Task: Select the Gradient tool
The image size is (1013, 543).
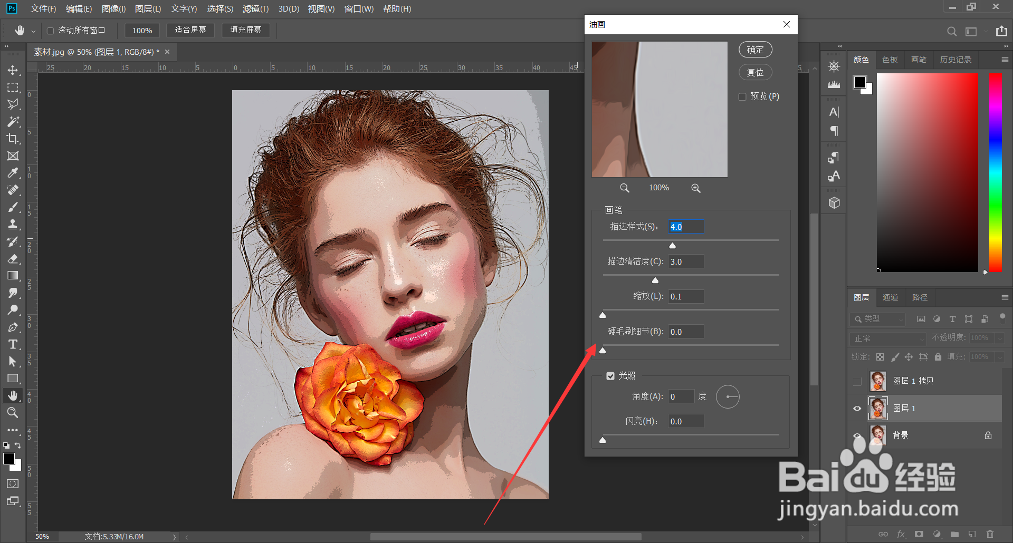Action: click(x=13, y=276)
